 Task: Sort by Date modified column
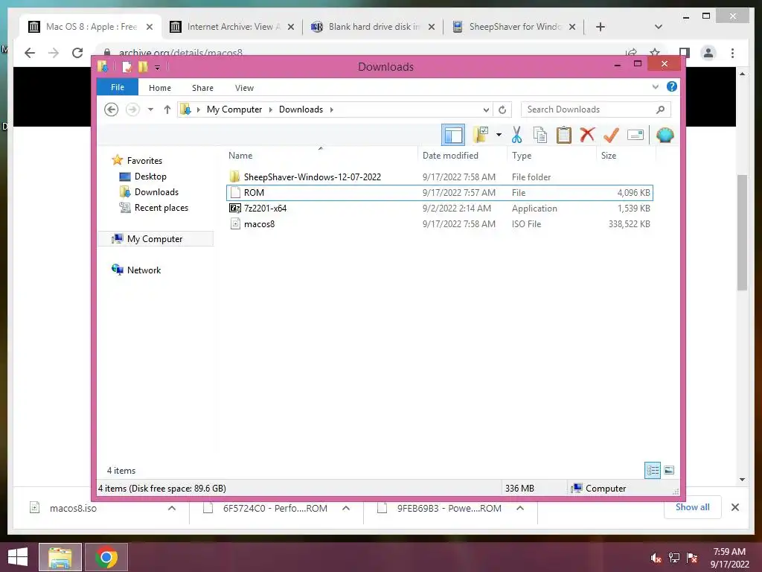(x=450, y=155)
